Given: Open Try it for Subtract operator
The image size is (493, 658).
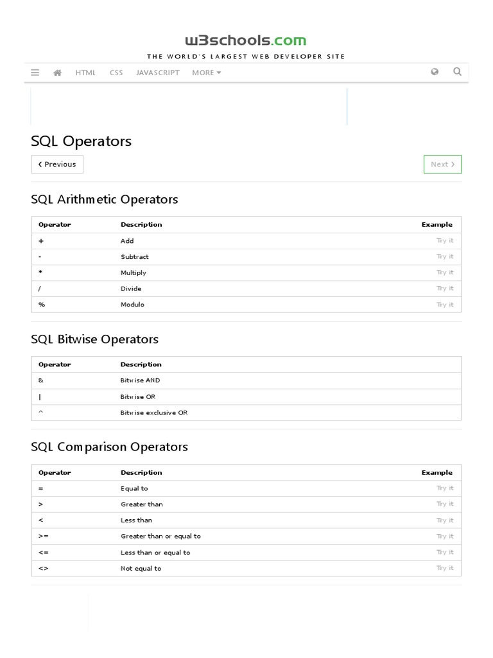Looking at the screenshot, I should click(445, 256).
